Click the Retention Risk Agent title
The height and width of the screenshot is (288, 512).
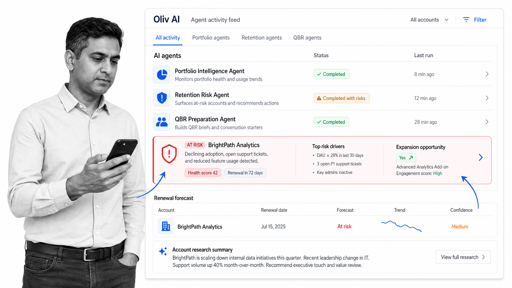coord(202,95)
